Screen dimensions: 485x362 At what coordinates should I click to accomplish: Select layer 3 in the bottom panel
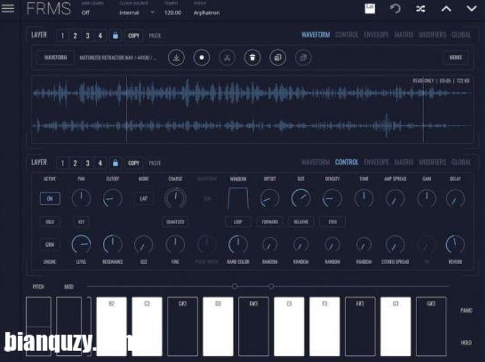[x=87, y=163]
